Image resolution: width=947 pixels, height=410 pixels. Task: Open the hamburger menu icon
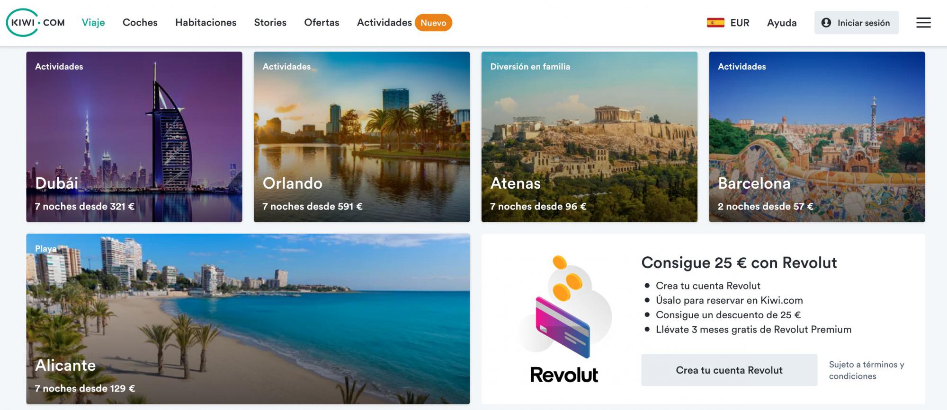point(923,23)
